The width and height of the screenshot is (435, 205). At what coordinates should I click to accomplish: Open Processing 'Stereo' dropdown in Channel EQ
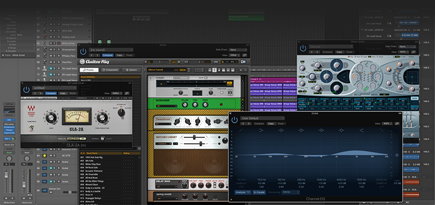tap(291, 192)
